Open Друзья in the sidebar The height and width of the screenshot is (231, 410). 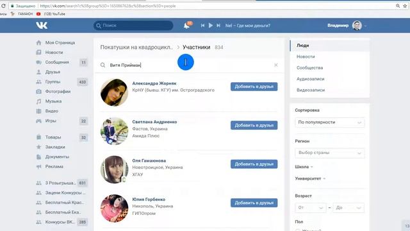pyautogui.click(x=53, y=72)
